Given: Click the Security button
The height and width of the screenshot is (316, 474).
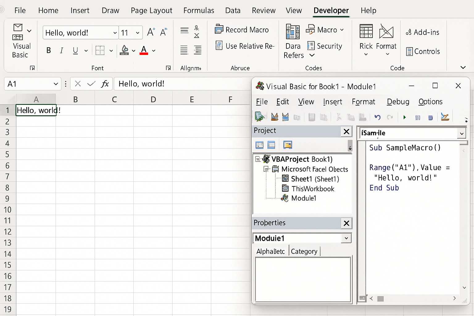Looking at the screenshot, I should (325, 46).
